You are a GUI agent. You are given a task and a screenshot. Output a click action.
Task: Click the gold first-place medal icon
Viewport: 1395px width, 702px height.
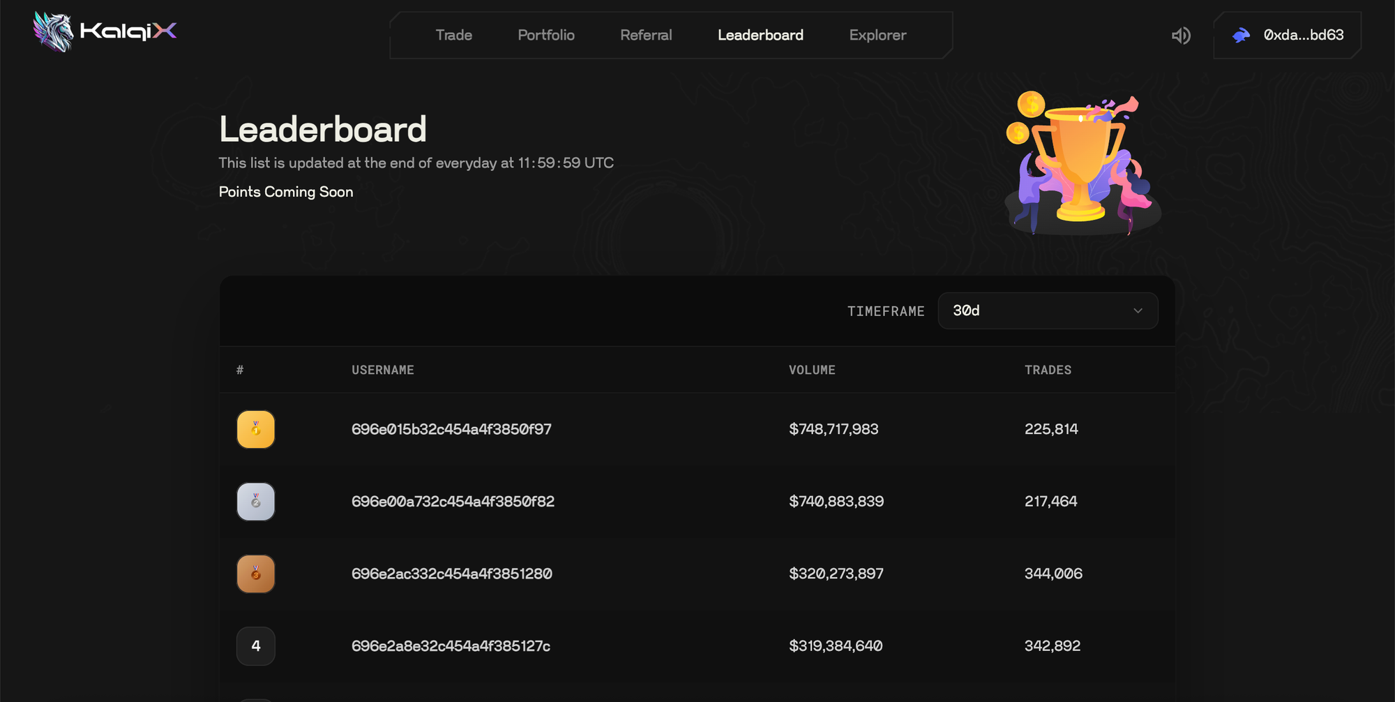tap(256, 429)
